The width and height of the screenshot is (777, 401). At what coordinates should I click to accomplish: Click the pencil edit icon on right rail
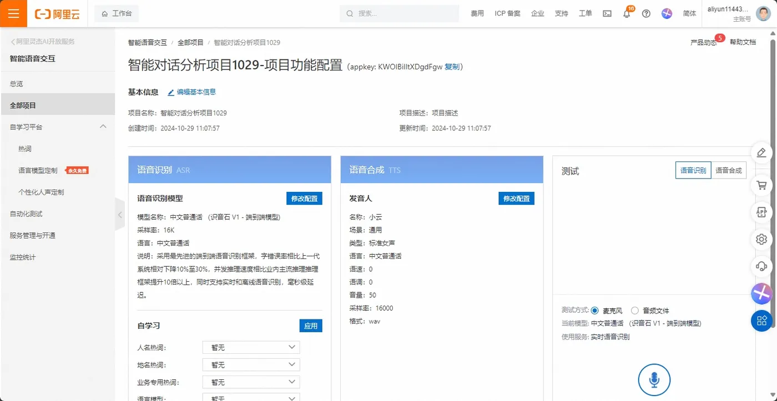coord(761,153)
